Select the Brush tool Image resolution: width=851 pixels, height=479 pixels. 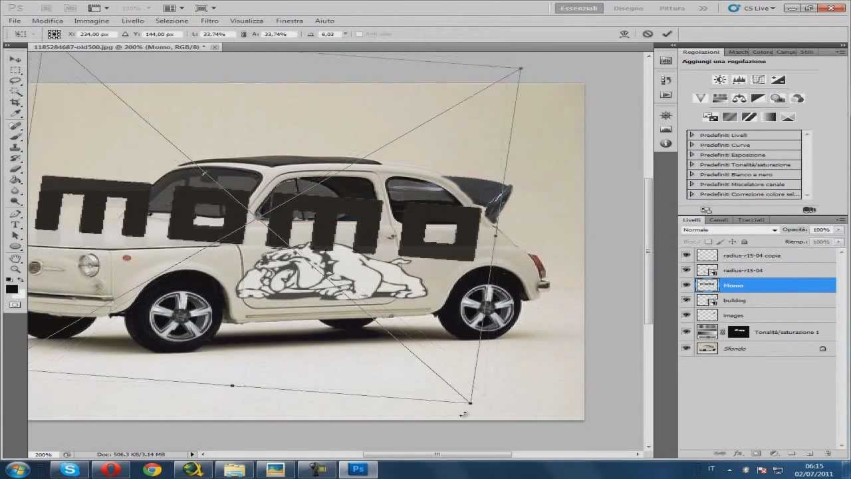[15, 136]
